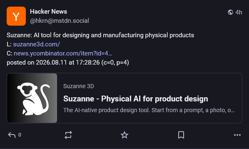Open the news.ycombinator.com comments link
249x149 pixels.
tap(63, 53)
